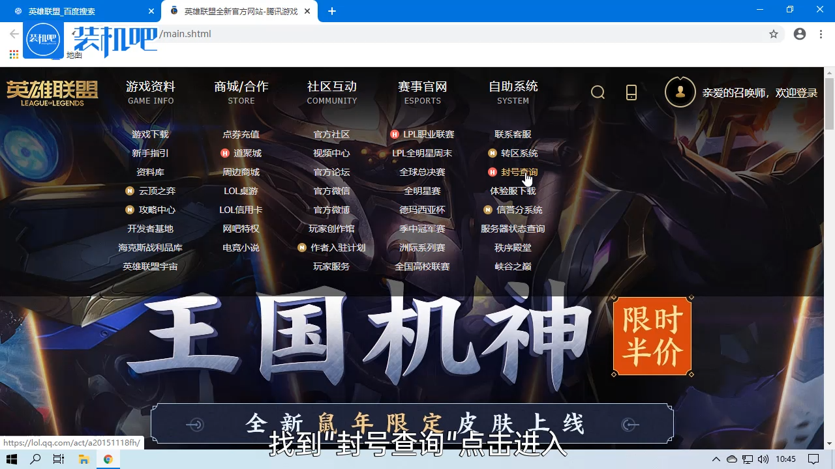Click the League of Legends site logo
Screen dimensions: 835x469
tap(51, 92)
